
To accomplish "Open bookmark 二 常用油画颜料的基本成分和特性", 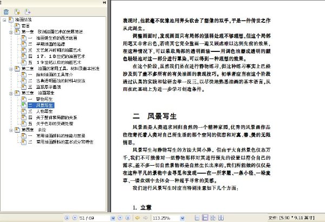I will tap(61, 142).
